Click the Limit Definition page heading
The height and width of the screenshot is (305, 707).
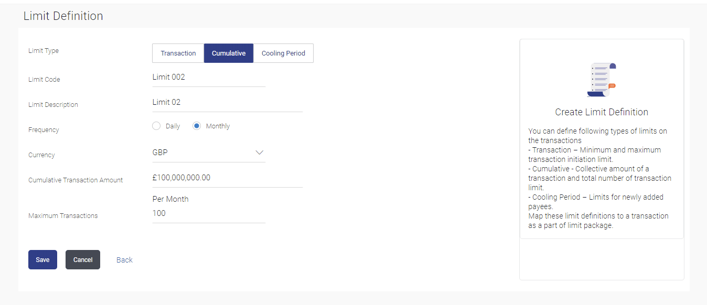(x=63, y=16)
